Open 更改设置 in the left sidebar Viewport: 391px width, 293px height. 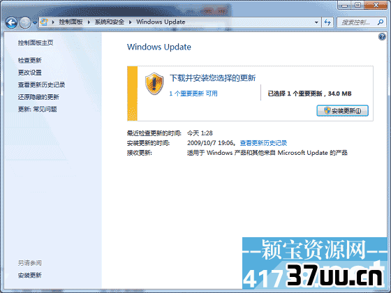click(29, 73)
